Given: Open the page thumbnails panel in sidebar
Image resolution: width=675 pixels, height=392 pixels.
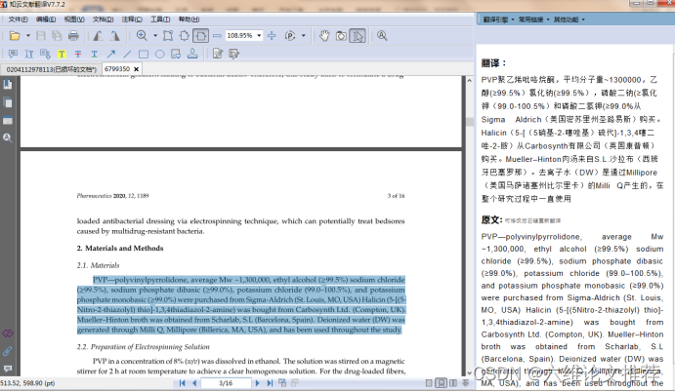Looking at the screenshot, I should 8,102.
